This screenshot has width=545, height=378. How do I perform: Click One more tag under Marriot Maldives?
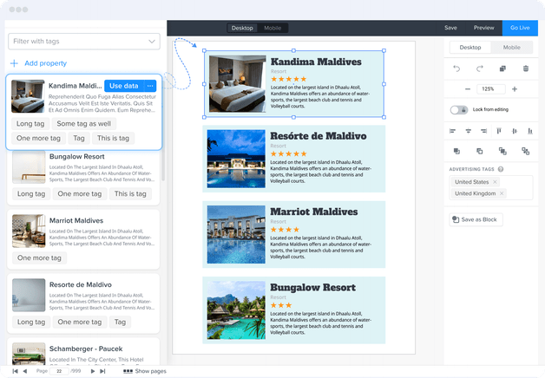[x=39, y=257]
